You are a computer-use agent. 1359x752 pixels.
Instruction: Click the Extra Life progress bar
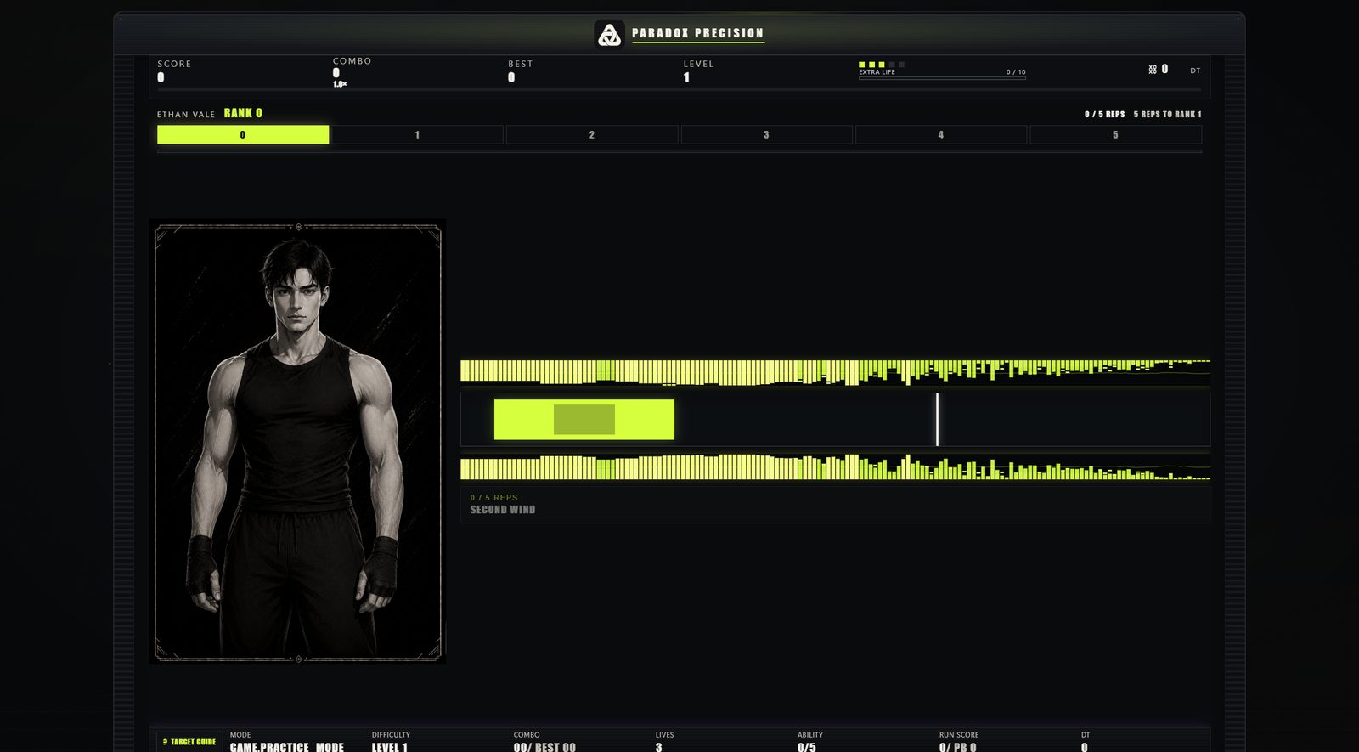(942, 77)
